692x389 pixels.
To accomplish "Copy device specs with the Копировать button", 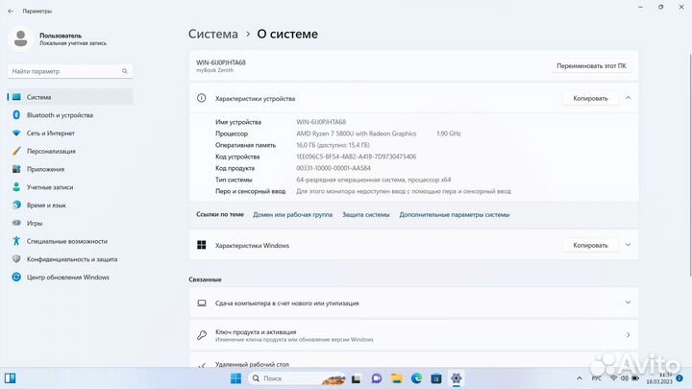I will [x=590, y=98].
